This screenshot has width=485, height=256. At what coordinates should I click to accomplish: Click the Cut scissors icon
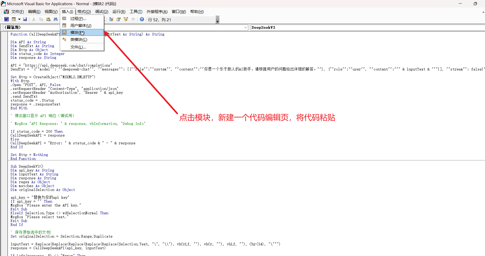(x=34, y=19)
